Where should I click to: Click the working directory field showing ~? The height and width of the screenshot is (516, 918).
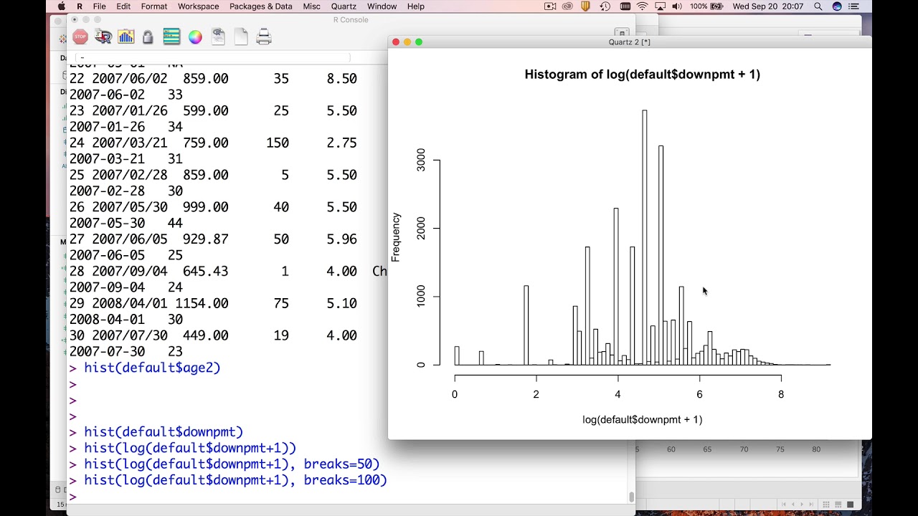pyautogui.click(x=214, y=57)
